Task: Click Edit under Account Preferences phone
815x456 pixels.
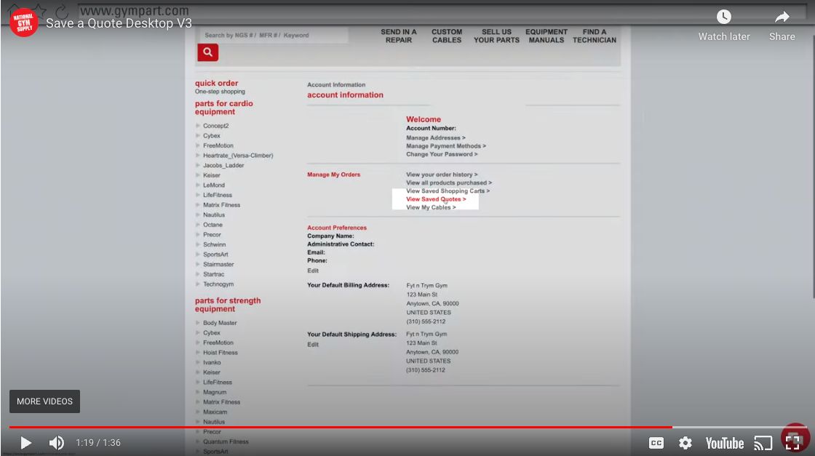Action: coord(313,271)
